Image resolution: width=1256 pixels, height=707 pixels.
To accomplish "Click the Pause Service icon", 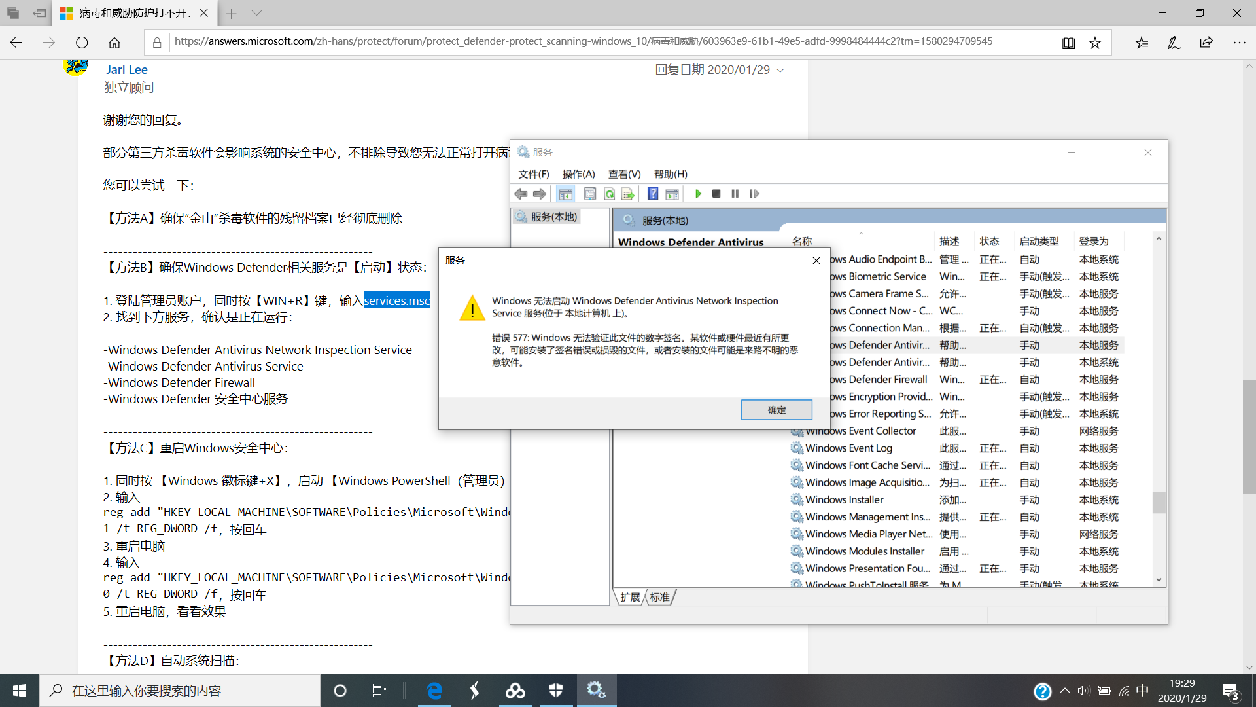I will tap(735, 194).
